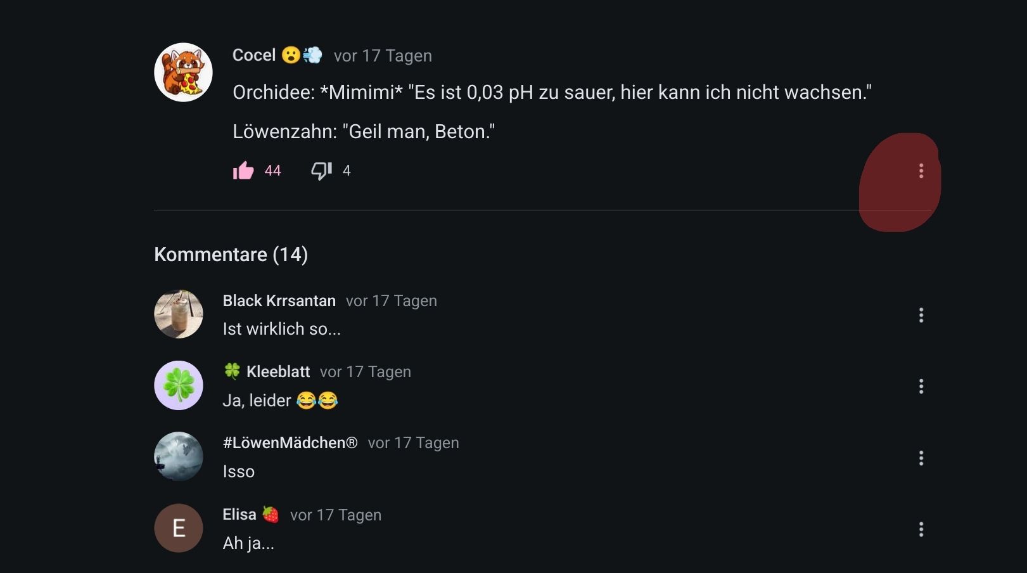The image size is (1027, 573).
Task: Click Elisa's letter E avatar
Action: (179, 528)
